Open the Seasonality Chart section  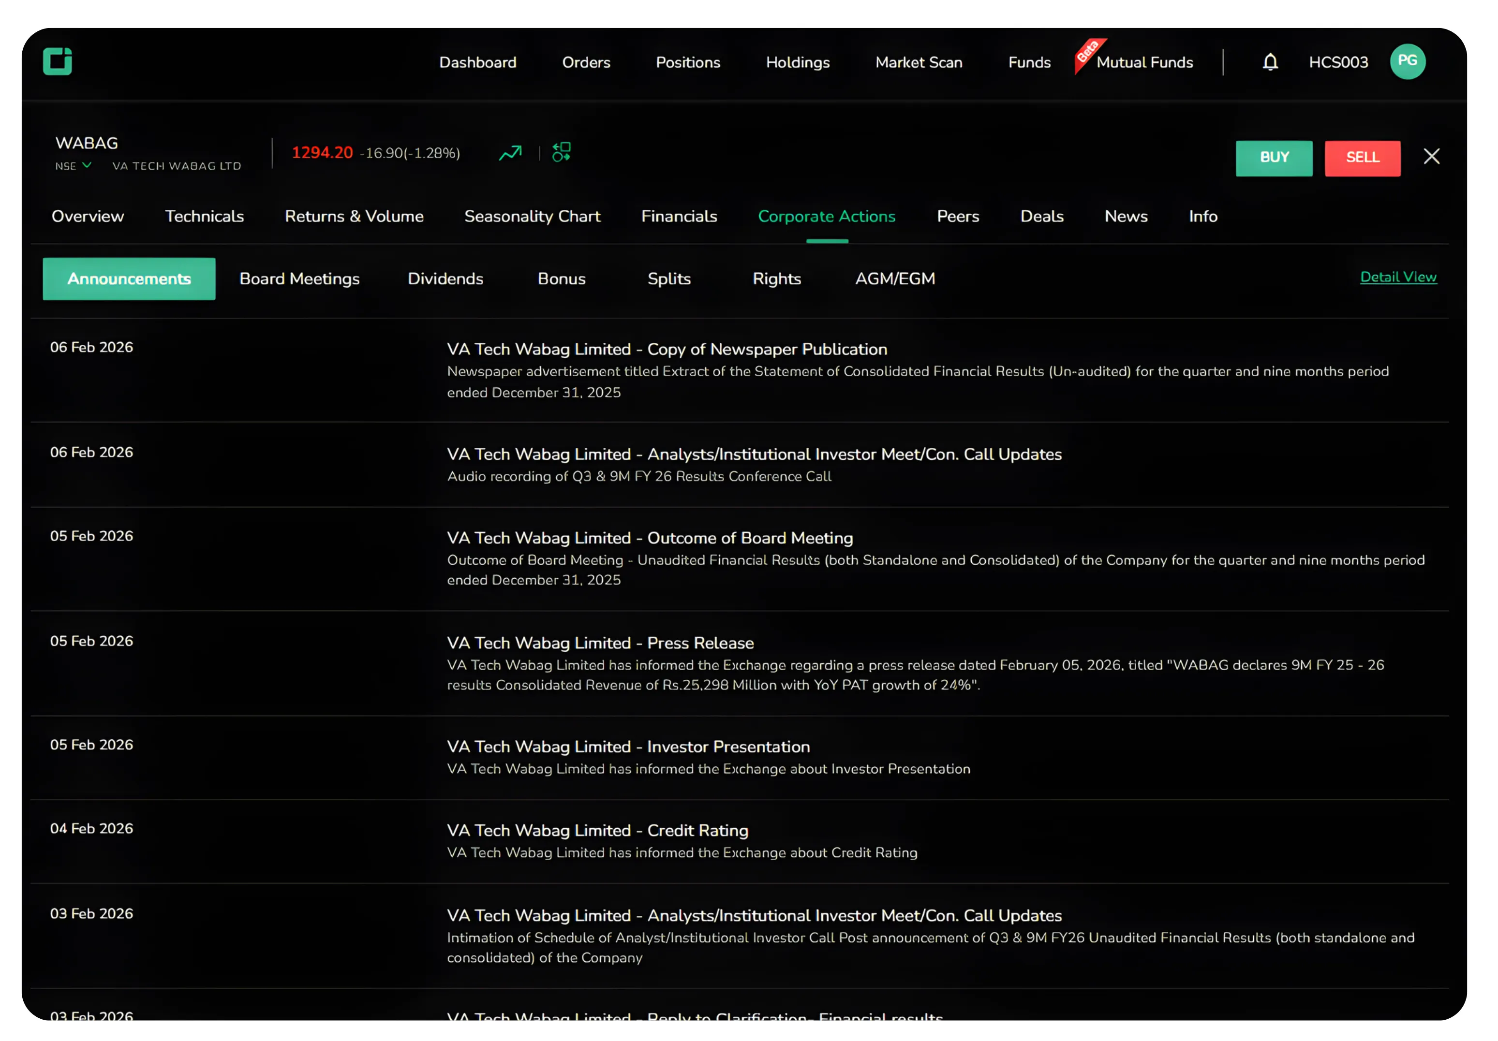533,216
